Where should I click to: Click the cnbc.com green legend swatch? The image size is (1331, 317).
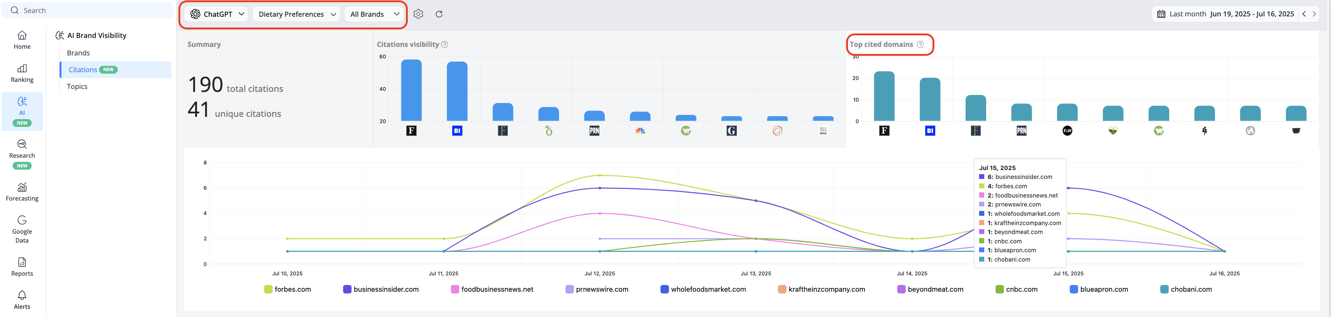tap(999, 289)
